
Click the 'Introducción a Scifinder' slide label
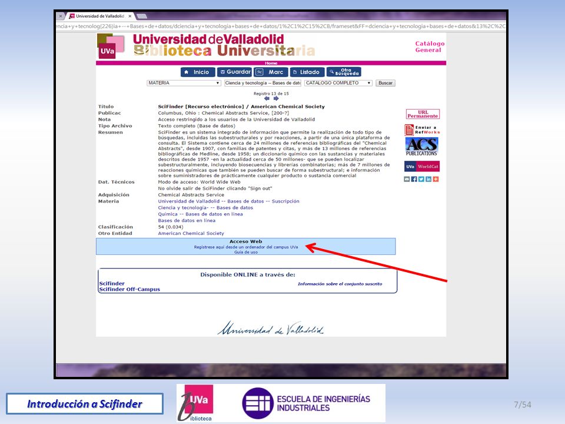85,404
